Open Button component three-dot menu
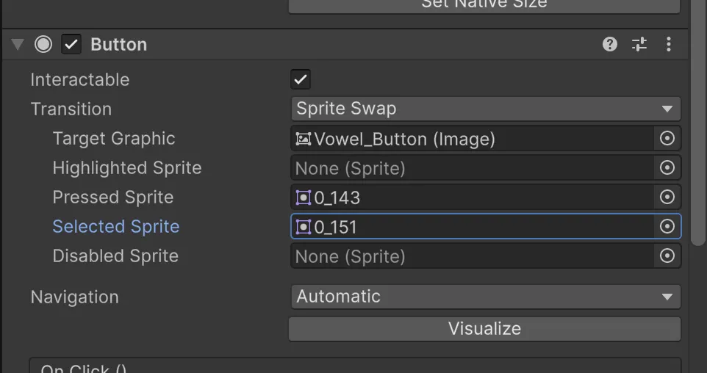 point(668,45)
